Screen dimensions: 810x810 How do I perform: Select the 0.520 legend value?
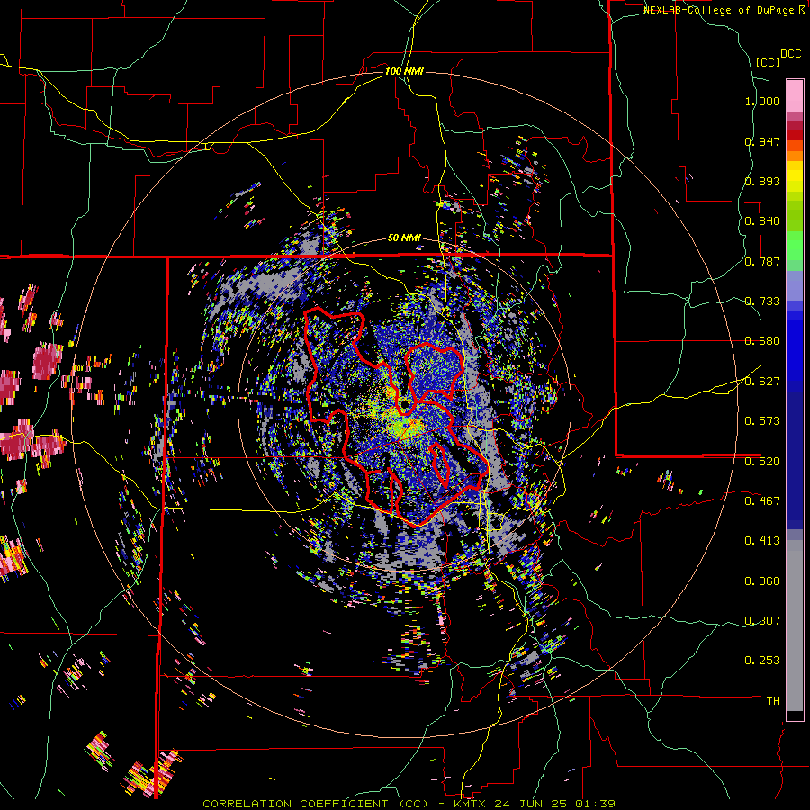tap(762, 462)
